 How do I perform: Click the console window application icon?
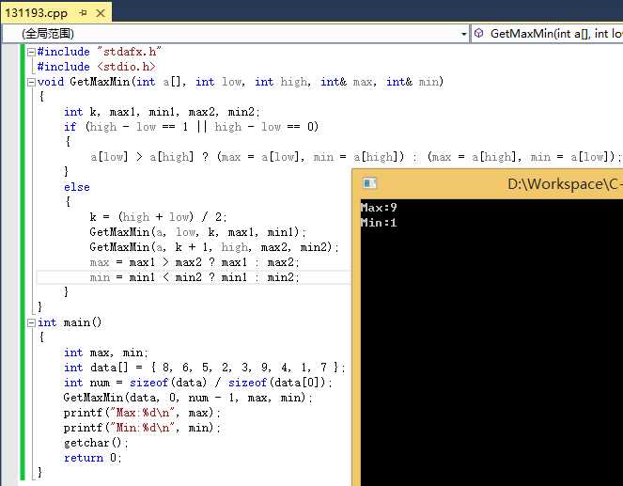pyautogui.click(x=369, y=183)
